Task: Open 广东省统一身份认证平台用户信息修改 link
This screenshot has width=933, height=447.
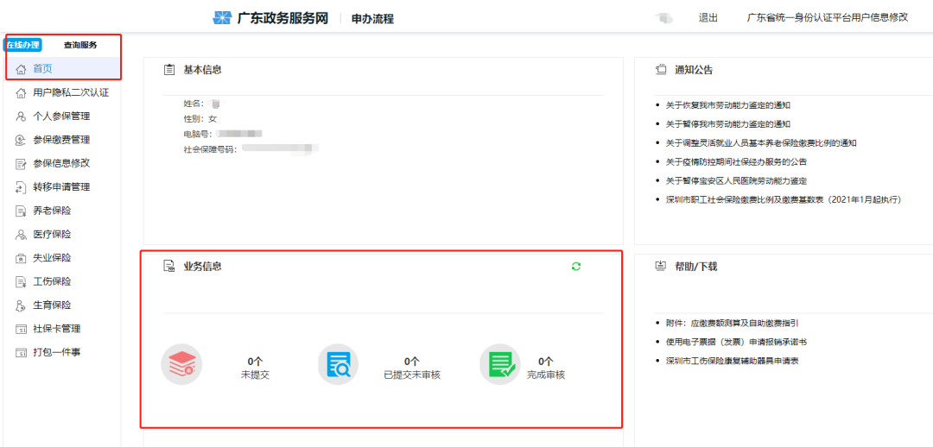Action: pyautogui.click(x=827, y=18)
